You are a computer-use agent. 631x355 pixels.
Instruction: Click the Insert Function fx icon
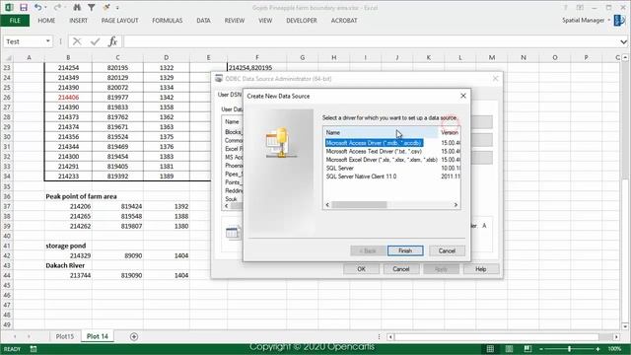(112, 41)
